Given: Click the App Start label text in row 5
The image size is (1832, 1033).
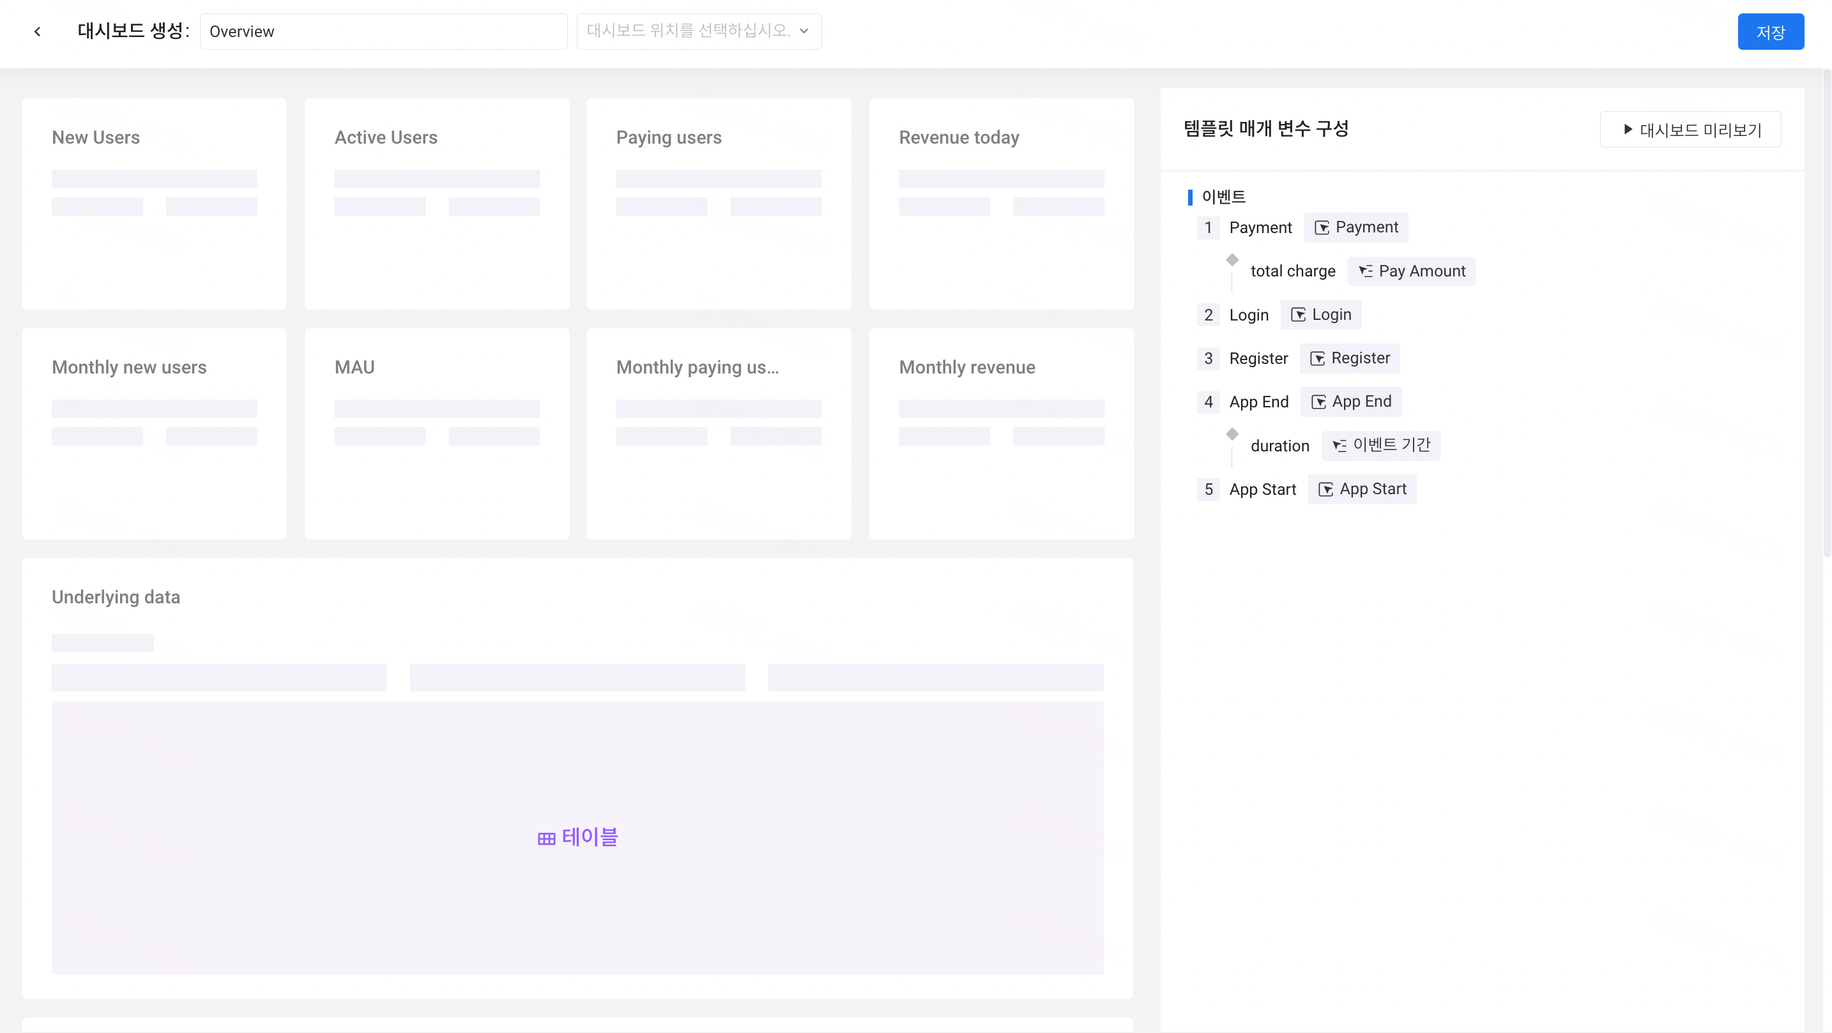Looking at the screenshot, I should click(x=1262, y=489).
